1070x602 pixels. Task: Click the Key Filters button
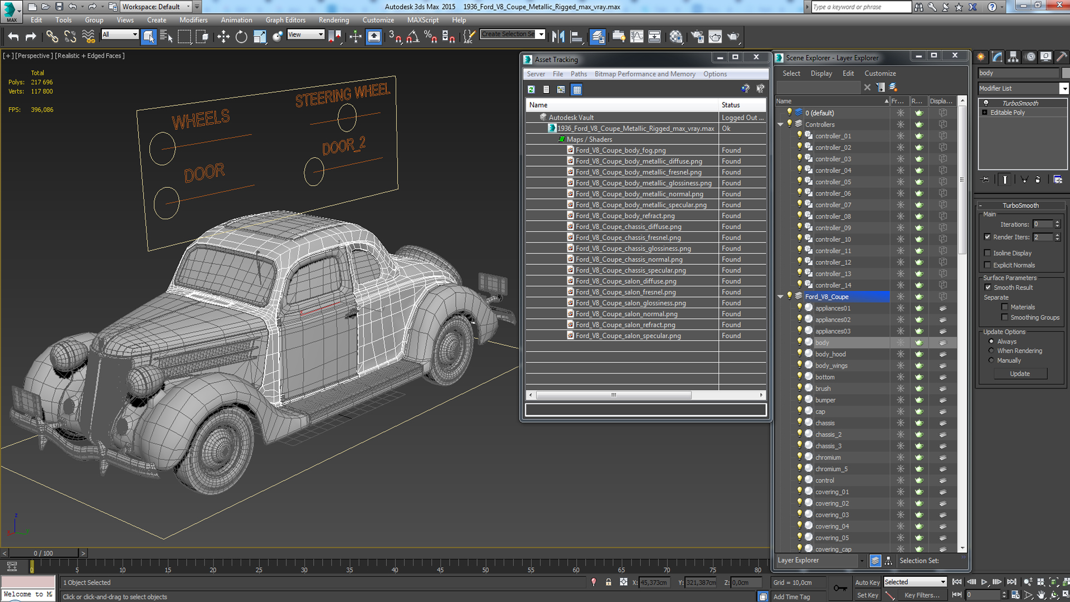coord(922,595)
